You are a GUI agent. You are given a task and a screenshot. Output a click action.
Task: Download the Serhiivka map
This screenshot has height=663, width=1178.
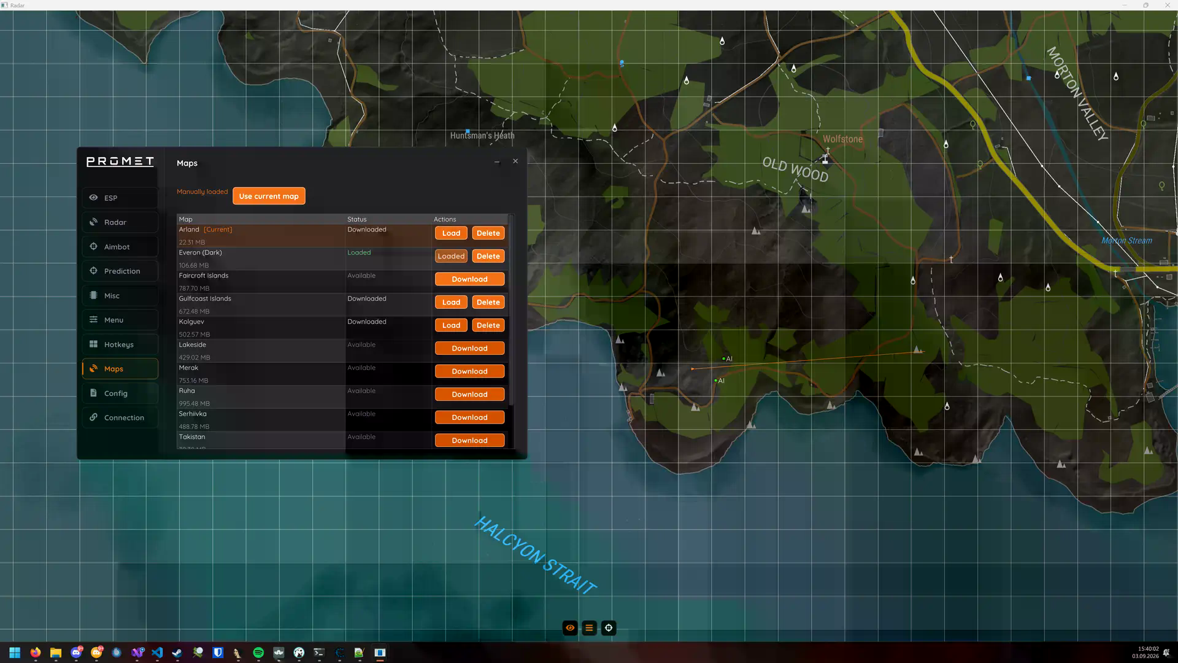tap(470, 417)
